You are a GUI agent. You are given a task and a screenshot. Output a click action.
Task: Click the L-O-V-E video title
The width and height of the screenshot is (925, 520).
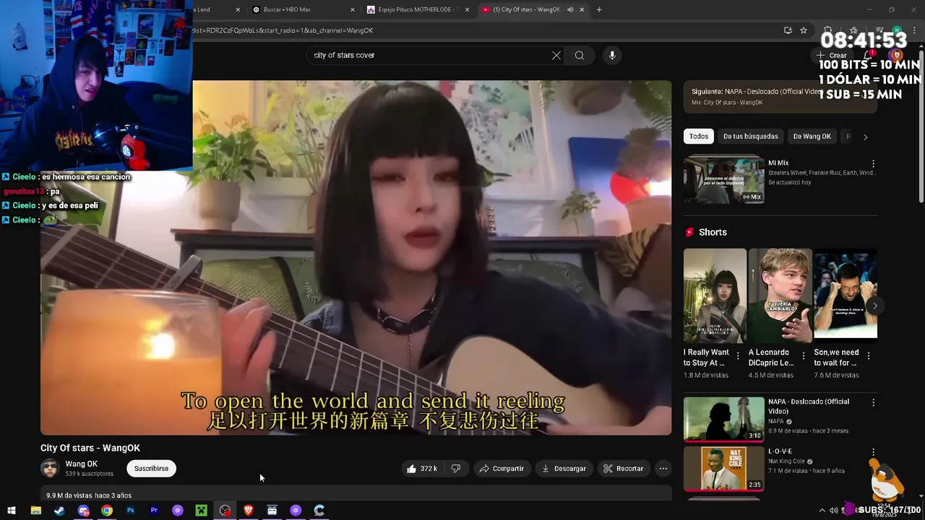(780, 451)
